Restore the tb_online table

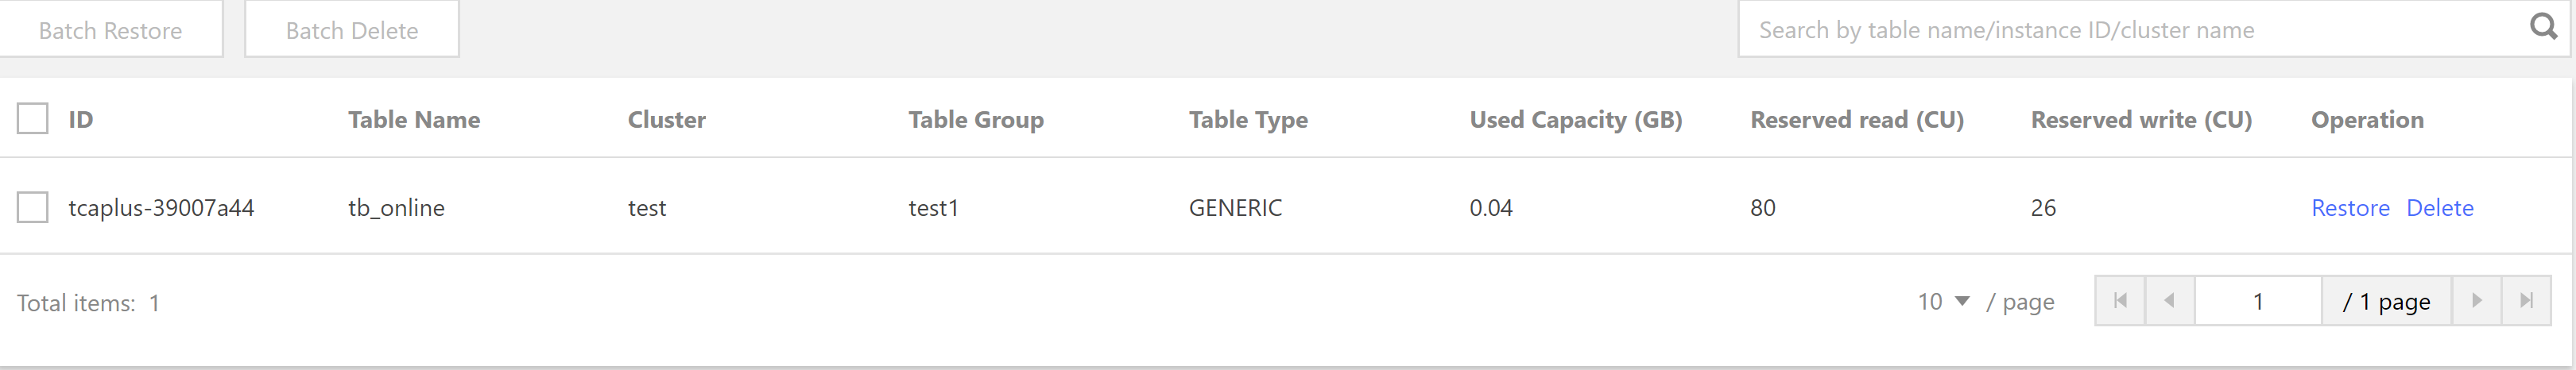click(2350, 208)
